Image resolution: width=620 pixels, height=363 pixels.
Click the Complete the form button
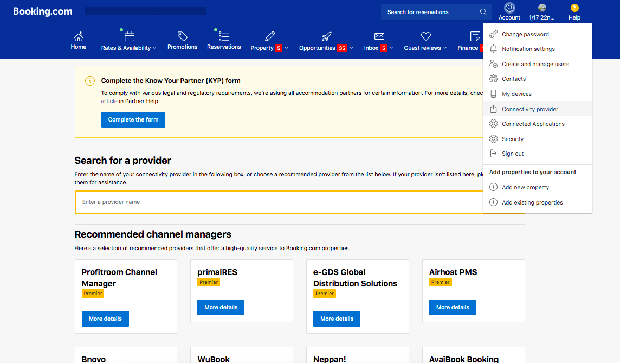[x=133, y=119]
